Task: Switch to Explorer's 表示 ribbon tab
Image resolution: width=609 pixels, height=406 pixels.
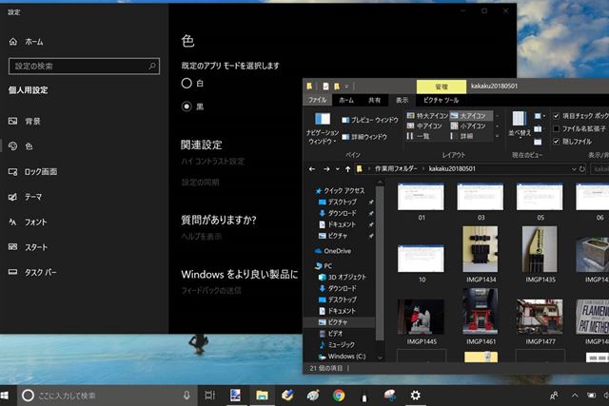Action: click(402, 100)
